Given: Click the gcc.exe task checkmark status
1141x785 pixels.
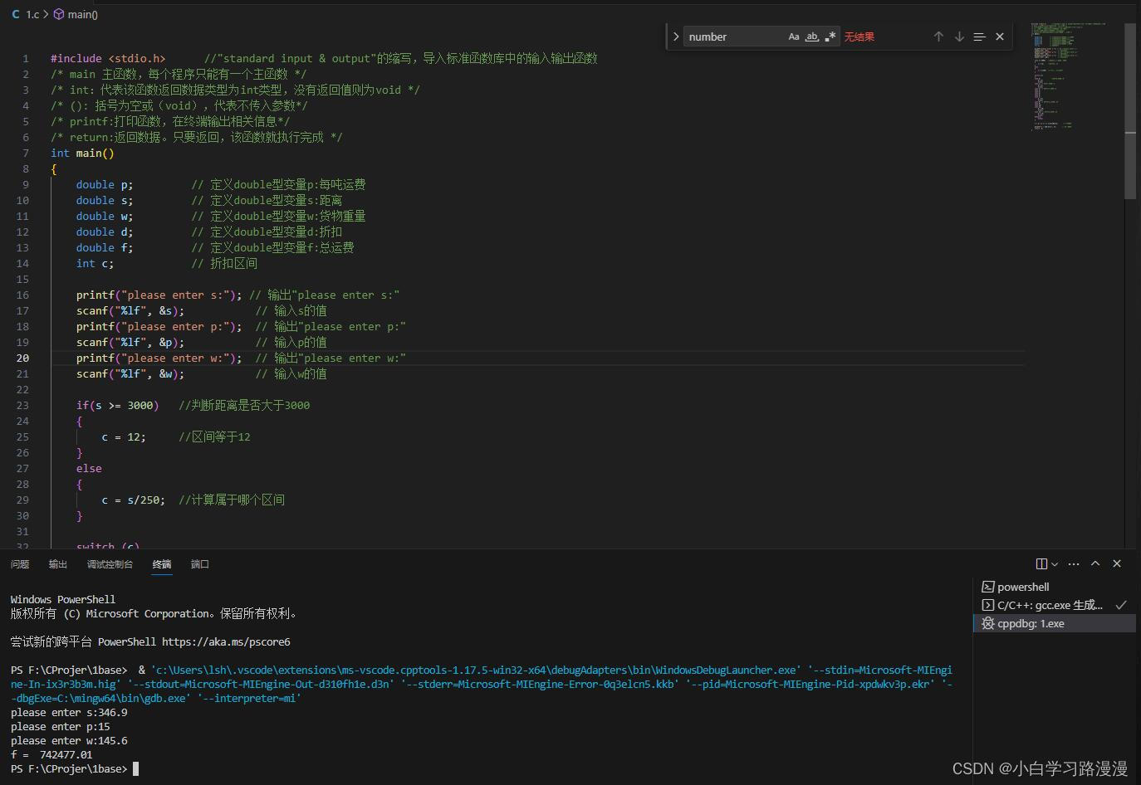Looking at the screenshot, I should [1121, 605].
